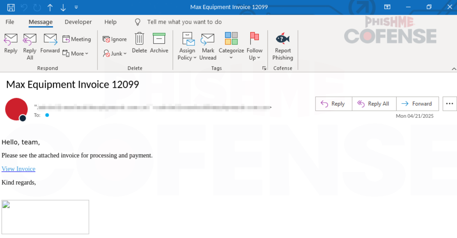
Task: Open the Follow Up flag menu
Action: [x=255, y=47]
